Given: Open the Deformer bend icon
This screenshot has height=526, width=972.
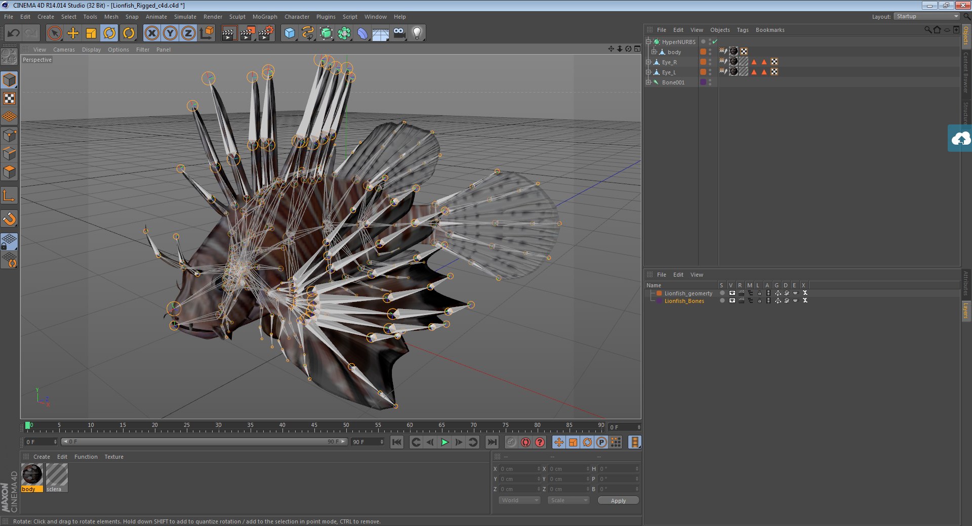Looking at the screenshot, I should point(362,33).
